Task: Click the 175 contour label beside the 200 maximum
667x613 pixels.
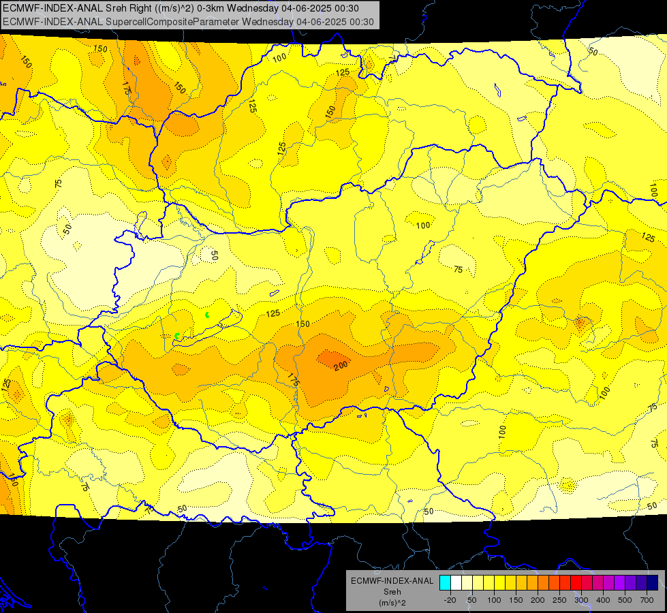Action: point(294,379)
